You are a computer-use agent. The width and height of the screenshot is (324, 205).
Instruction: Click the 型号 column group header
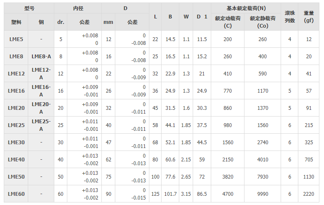[29, 8]
